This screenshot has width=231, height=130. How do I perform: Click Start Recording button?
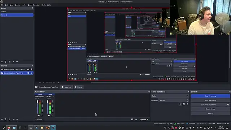click(x=210, y=100)
